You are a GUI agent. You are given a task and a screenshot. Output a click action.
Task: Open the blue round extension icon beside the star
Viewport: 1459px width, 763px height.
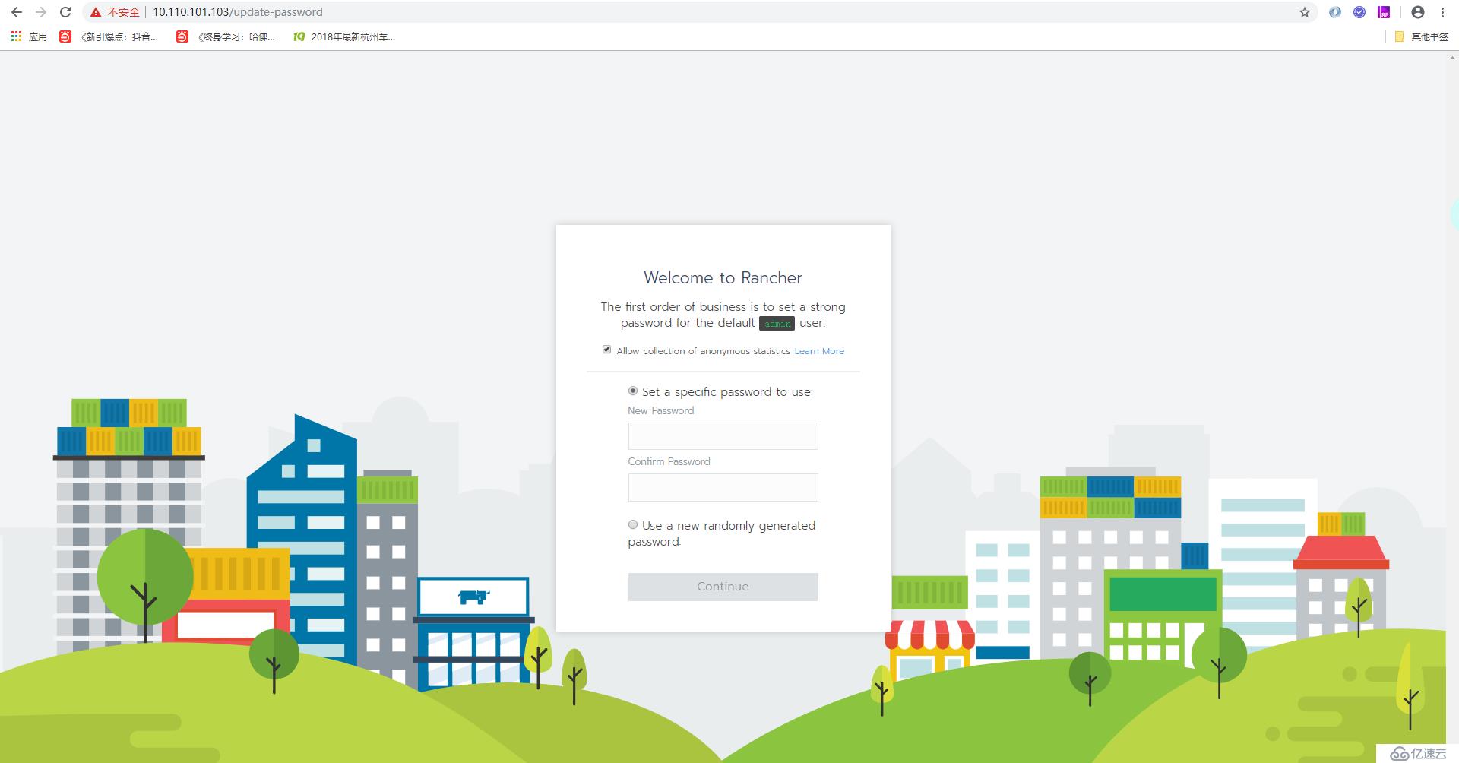[1334, 12]
